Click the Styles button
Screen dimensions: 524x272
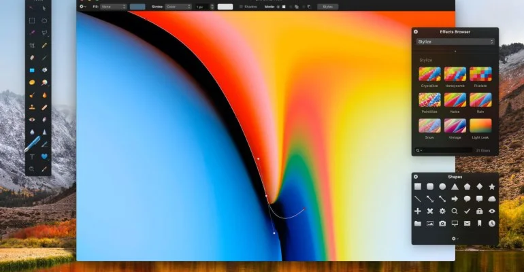point(327,7)
